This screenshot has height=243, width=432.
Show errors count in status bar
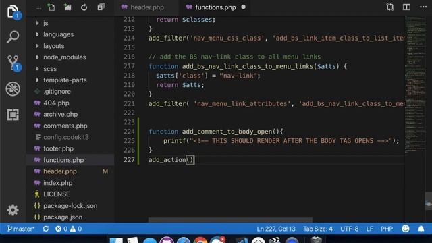point(61,229)
